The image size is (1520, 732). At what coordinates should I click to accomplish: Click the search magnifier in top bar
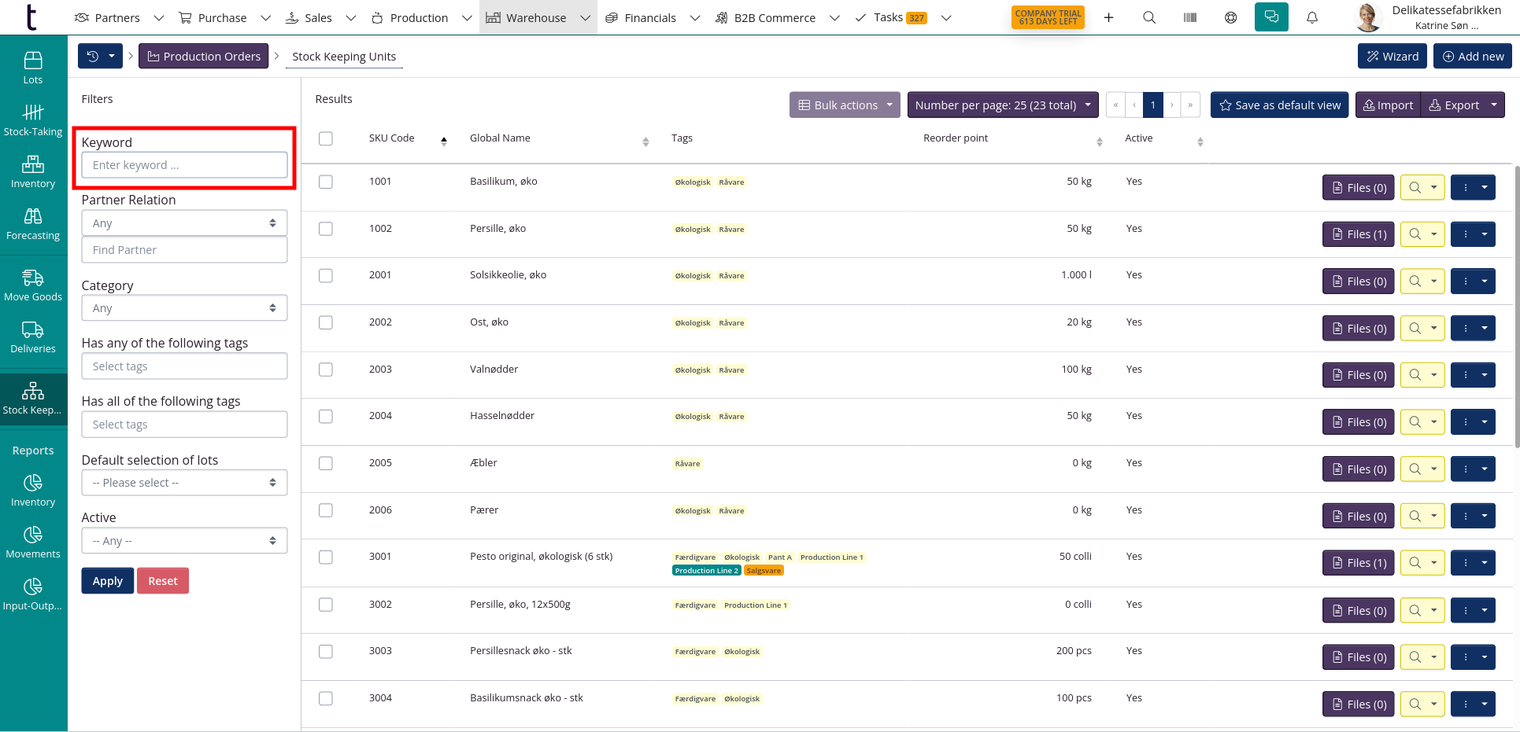(x=1148, y=17)
